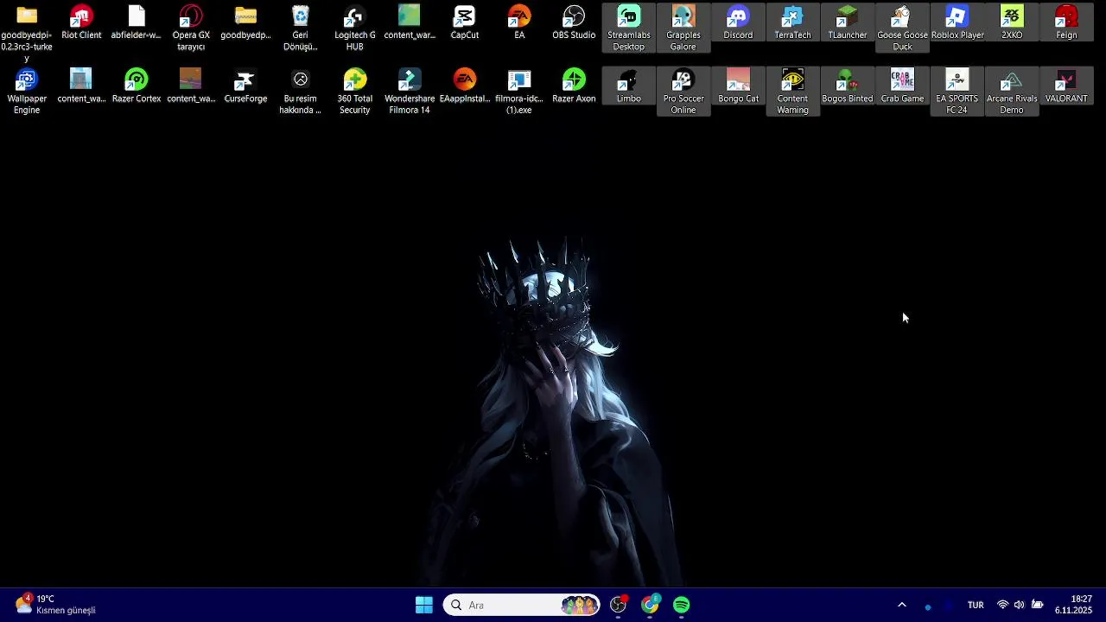Select the filmora-idc... (1).exe file

click(519, 92)
